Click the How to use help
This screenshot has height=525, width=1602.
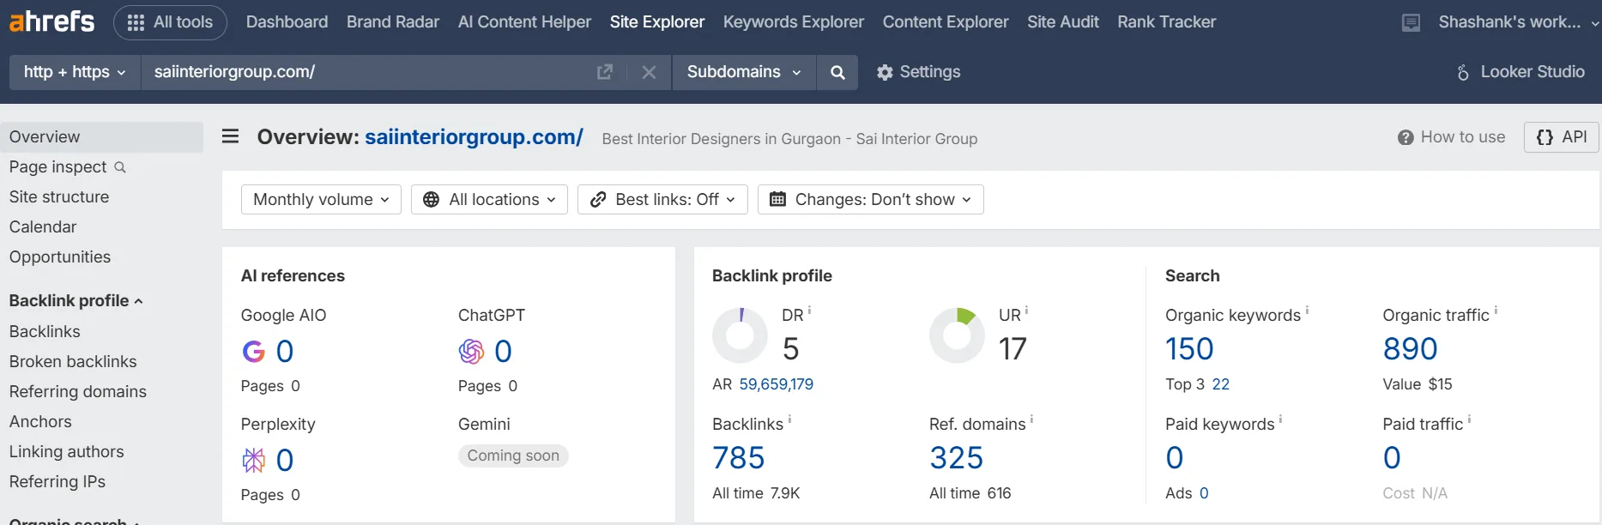1451,137
